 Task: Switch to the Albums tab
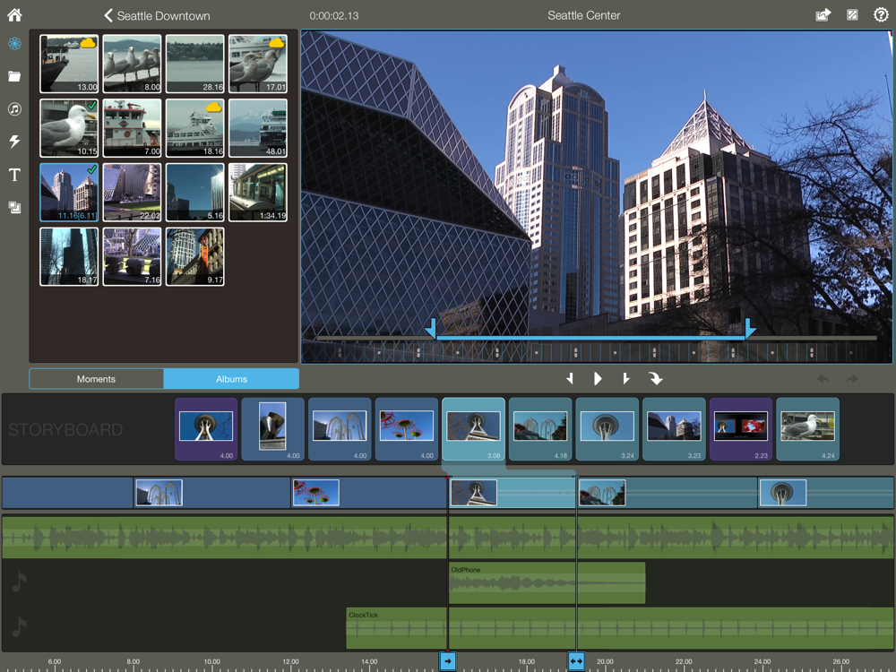[x=231, y=379]
